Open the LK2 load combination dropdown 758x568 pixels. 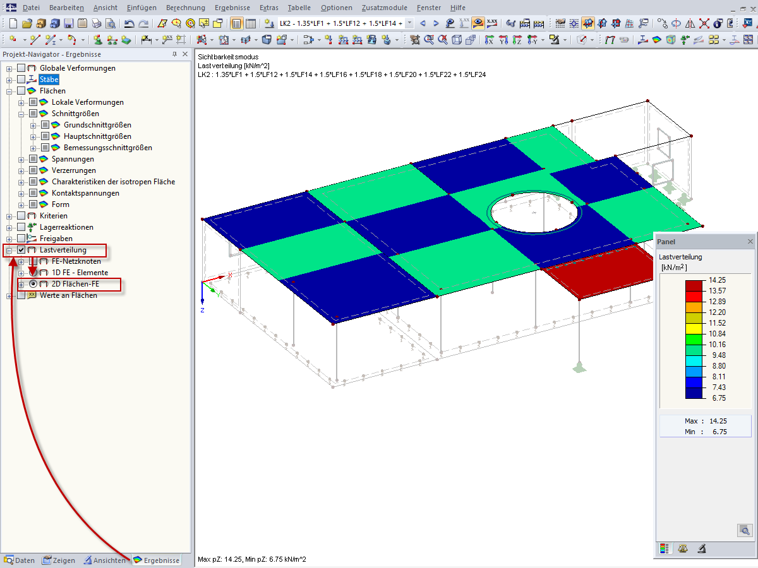409,23
